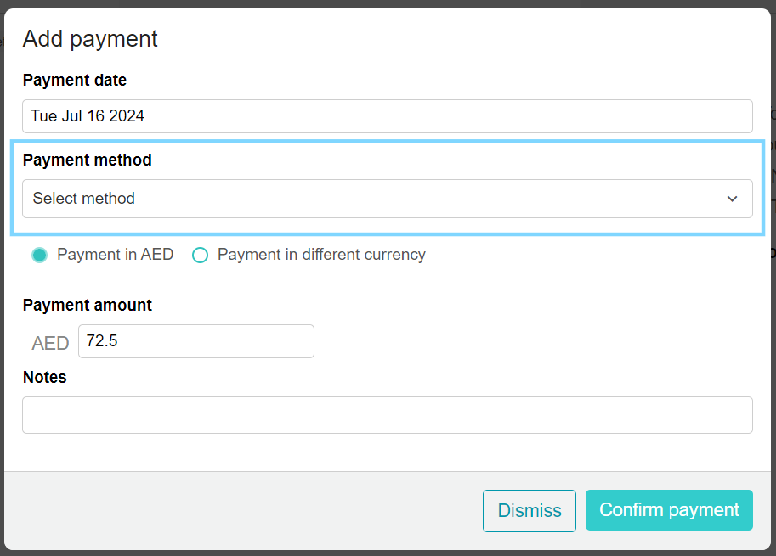Viewport: 776px width, 556px height.
Task: Open the Payment date field
Action: (x=387, y=116)
